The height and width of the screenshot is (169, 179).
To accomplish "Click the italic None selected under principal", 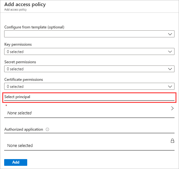I will coord(20,113).
